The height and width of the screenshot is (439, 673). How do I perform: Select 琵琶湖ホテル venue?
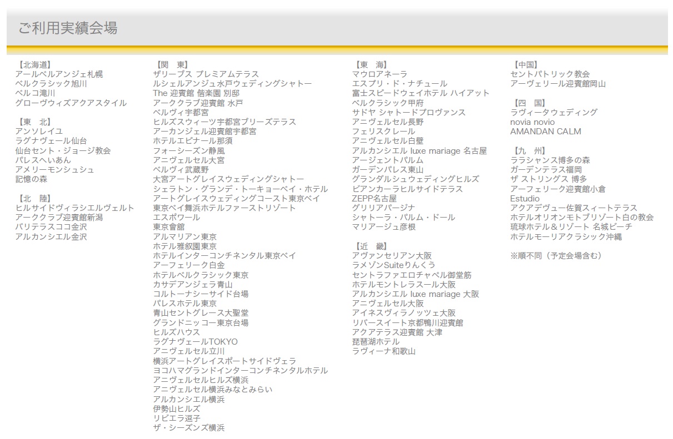(x=376, y=341)
